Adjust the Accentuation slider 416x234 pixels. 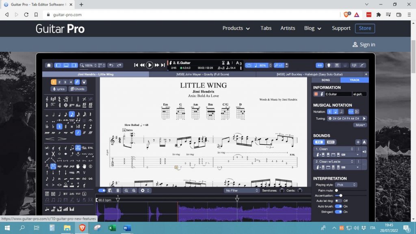(340, 196)
